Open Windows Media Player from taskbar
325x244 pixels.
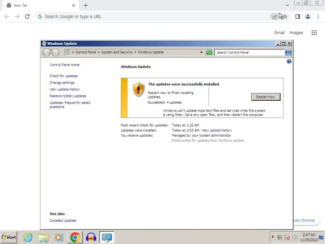[59, 237]
